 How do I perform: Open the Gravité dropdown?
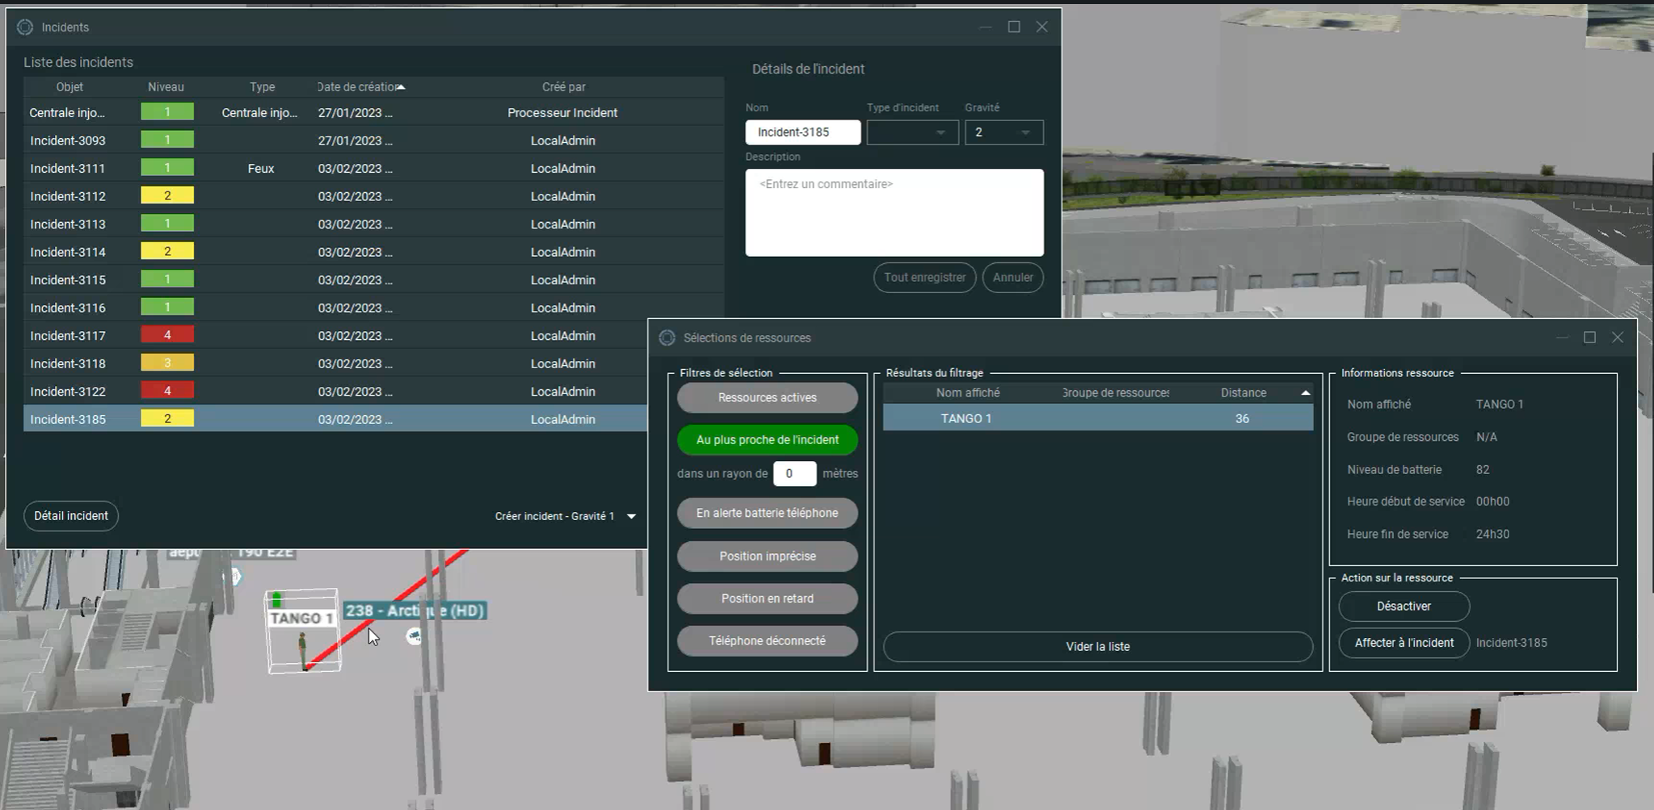pyautogui.click(x=1004, y=132)
